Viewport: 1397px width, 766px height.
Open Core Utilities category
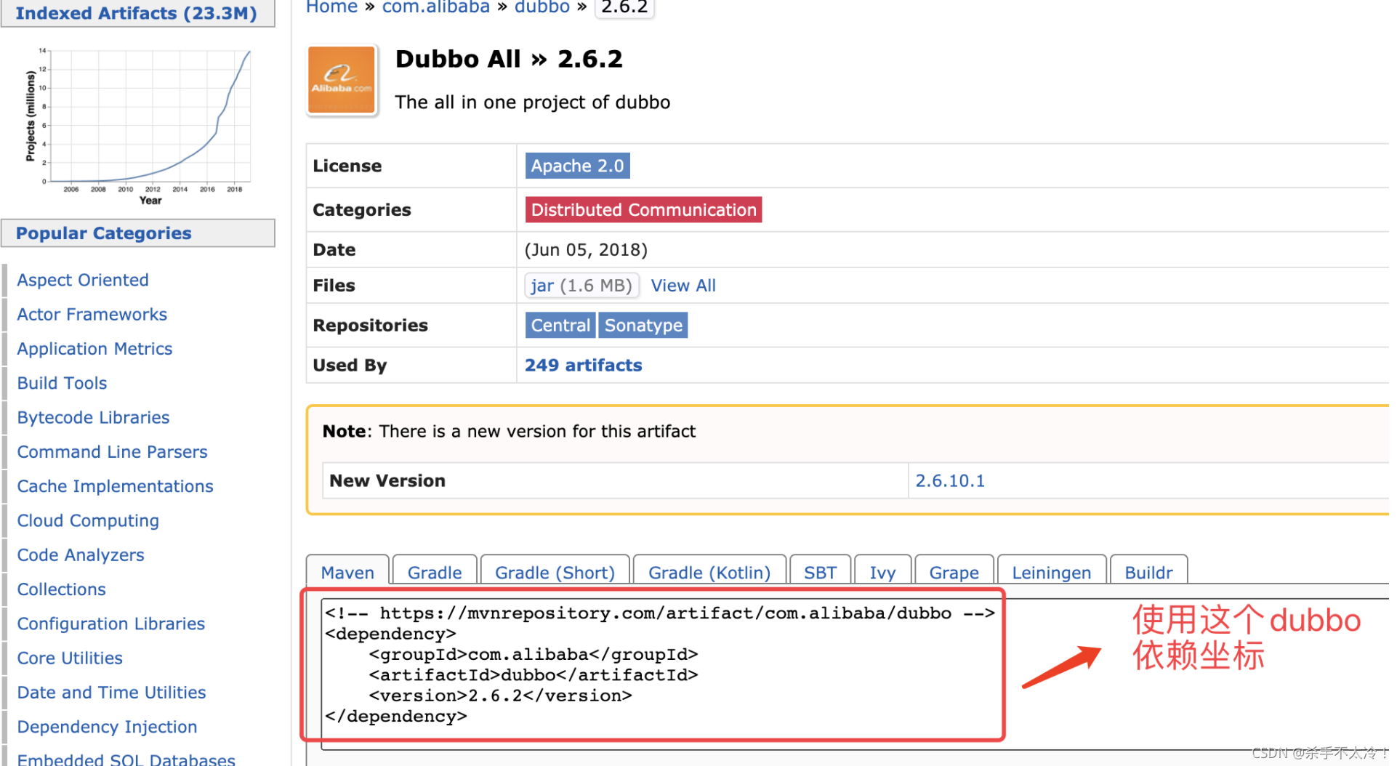70,658
